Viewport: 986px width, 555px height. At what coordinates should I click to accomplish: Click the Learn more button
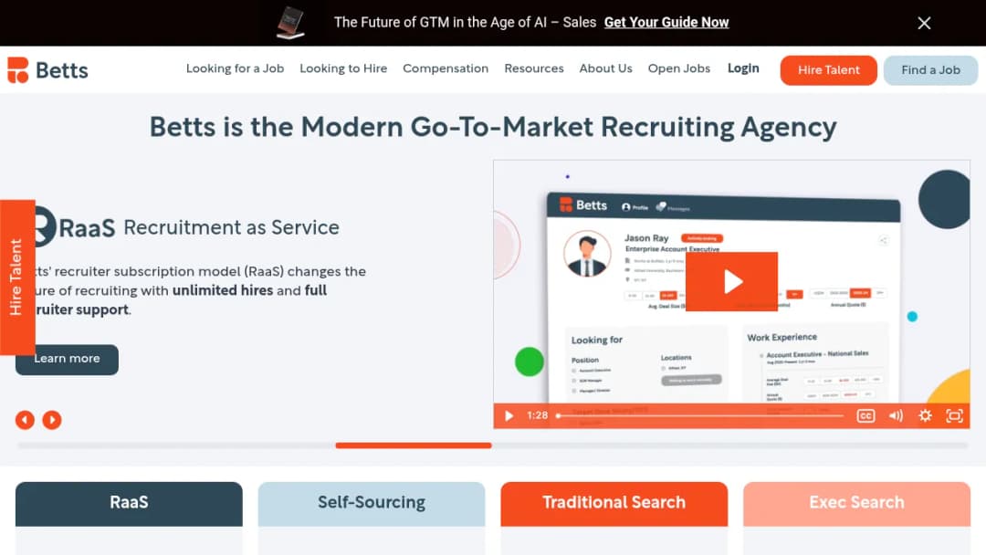(x=68, y=360)
